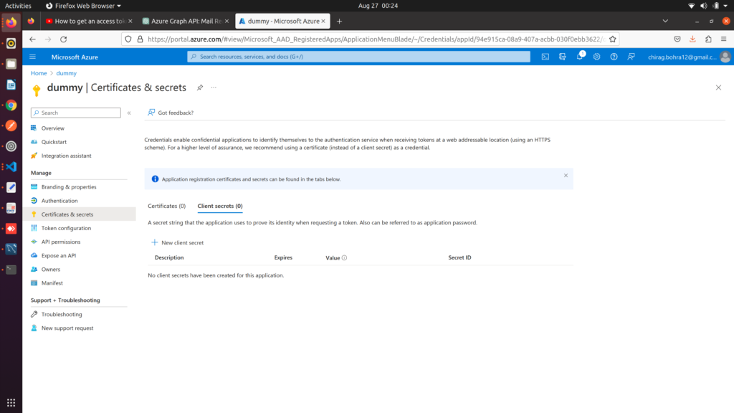Open Azure portal settings gear
Image resolution: width=734 pixels, height=413 pixels.
pos(596,57)
